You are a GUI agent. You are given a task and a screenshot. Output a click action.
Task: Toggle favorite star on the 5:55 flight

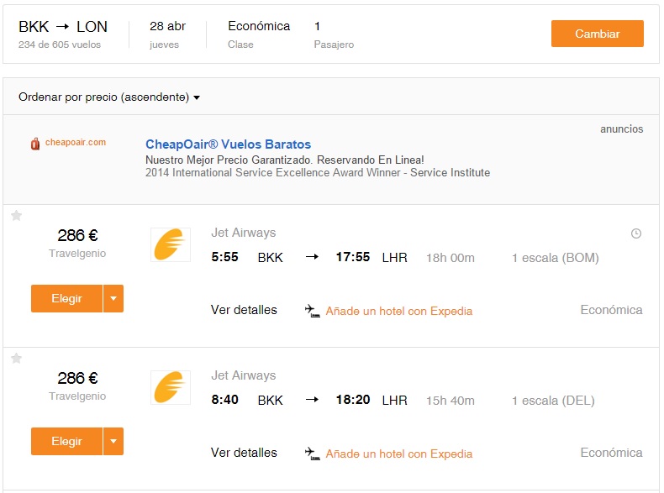[16, 216]
